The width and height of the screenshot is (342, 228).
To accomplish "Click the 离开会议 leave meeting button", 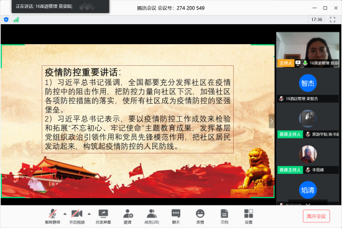I will click(x=317, y=216).
